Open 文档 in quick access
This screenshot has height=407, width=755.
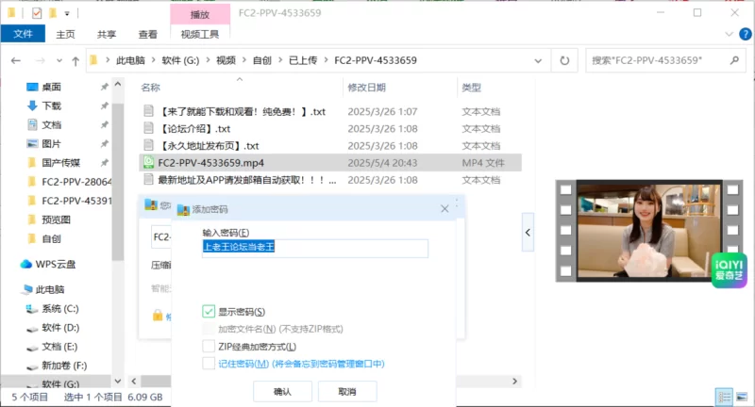pyautogui.click(x=52, y=125)
